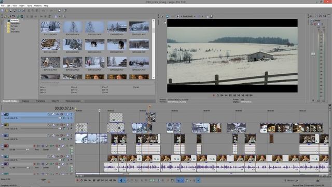
Task: Toggle Preview on External Monitor
Action: pos(167,16)
